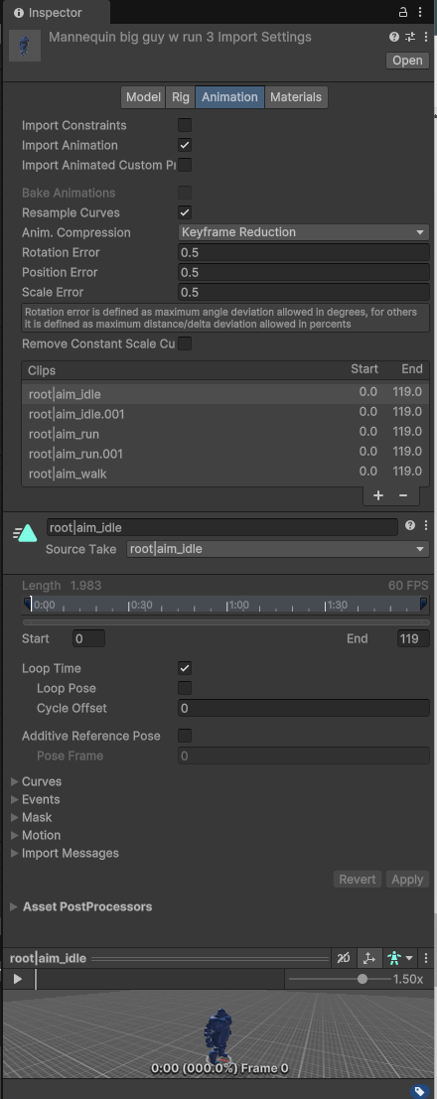Open help for Import Settings
The width and height of the screenshot is (437, 1099).
coord(394,37)
